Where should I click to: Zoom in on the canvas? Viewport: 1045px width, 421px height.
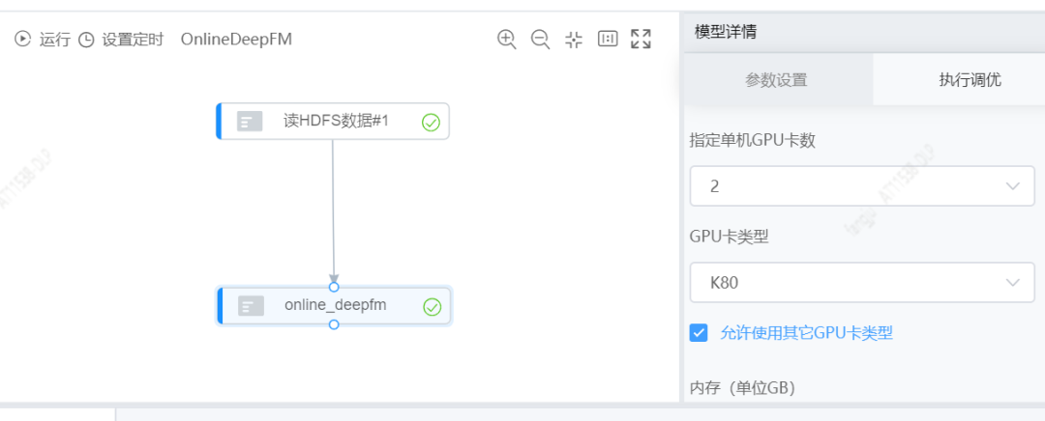506,39
